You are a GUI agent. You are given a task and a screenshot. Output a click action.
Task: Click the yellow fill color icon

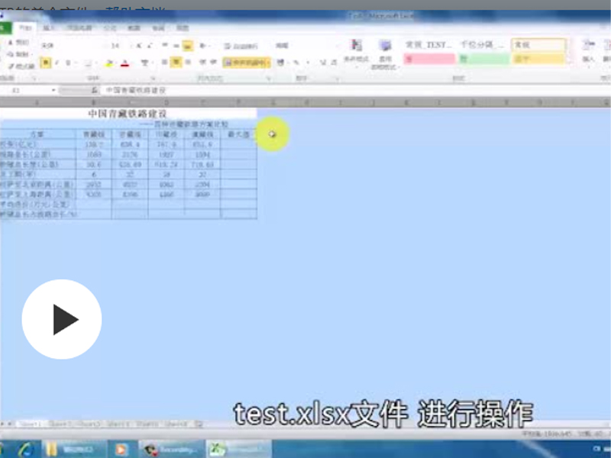click(108, 63)
